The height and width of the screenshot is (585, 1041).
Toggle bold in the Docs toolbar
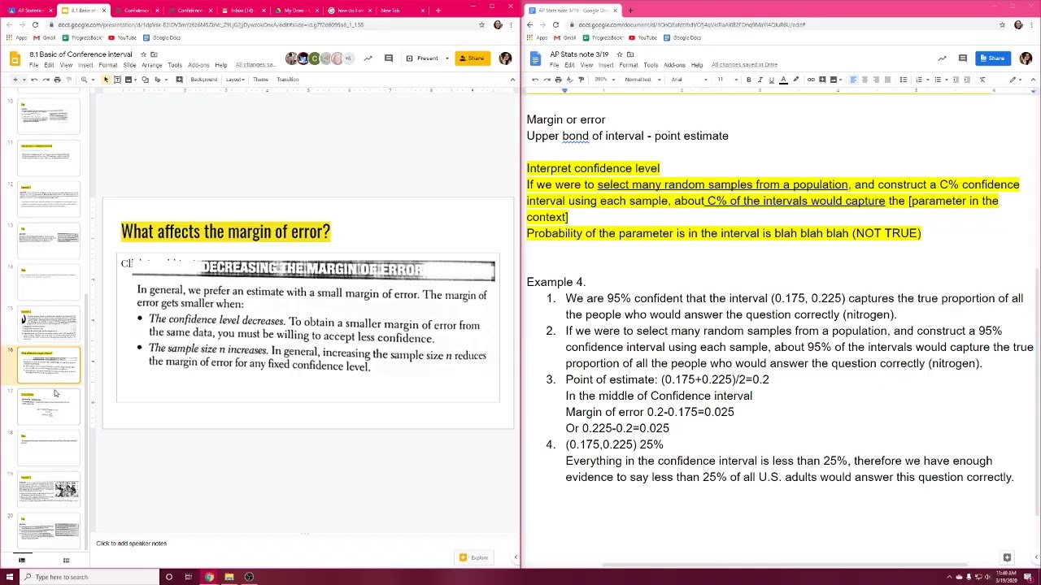pyautogui.click(x=748, y=80)
